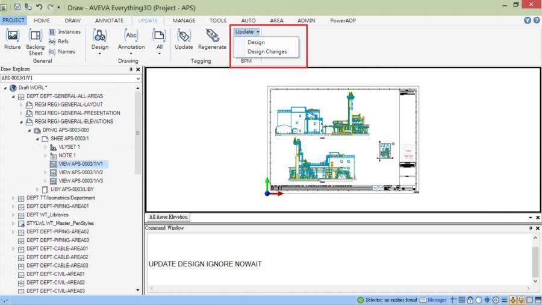The image size is (542, 305).
Task: Expand the VLYSET 1 node
Action: point(45,147)
